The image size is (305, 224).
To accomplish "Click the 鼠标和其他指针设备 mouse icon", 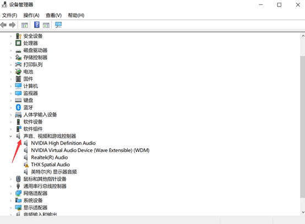I will click(18, 179).
